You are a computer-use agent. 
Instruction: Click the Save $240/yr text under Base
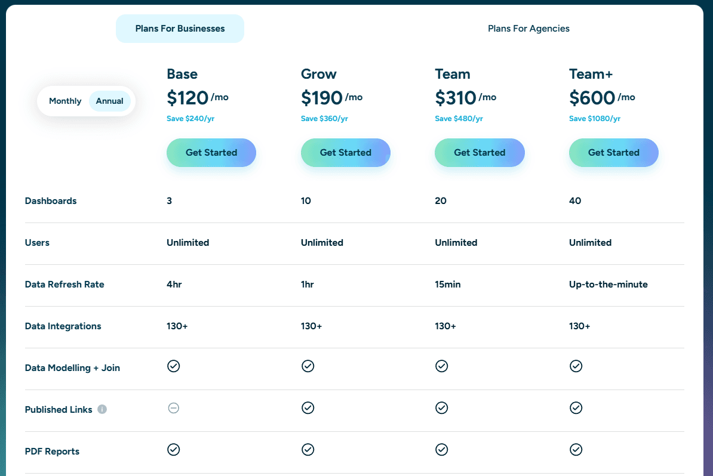190,119
